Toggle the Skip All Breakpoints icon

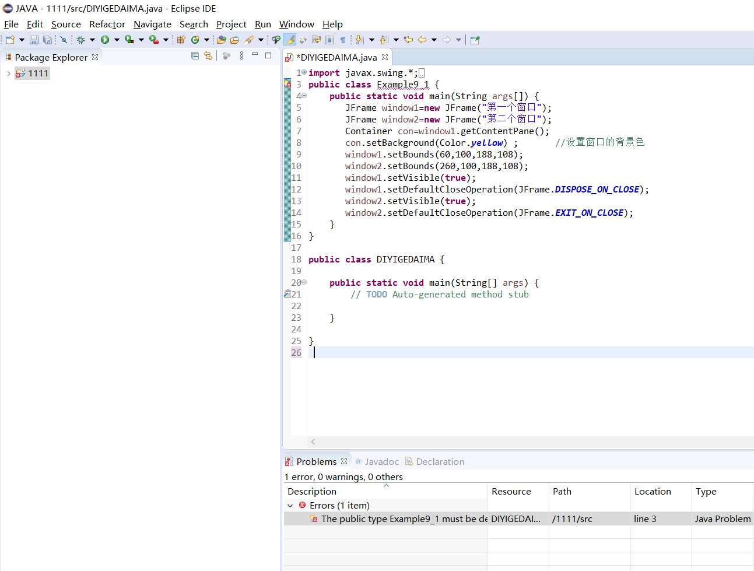click(x=64, y=40)
